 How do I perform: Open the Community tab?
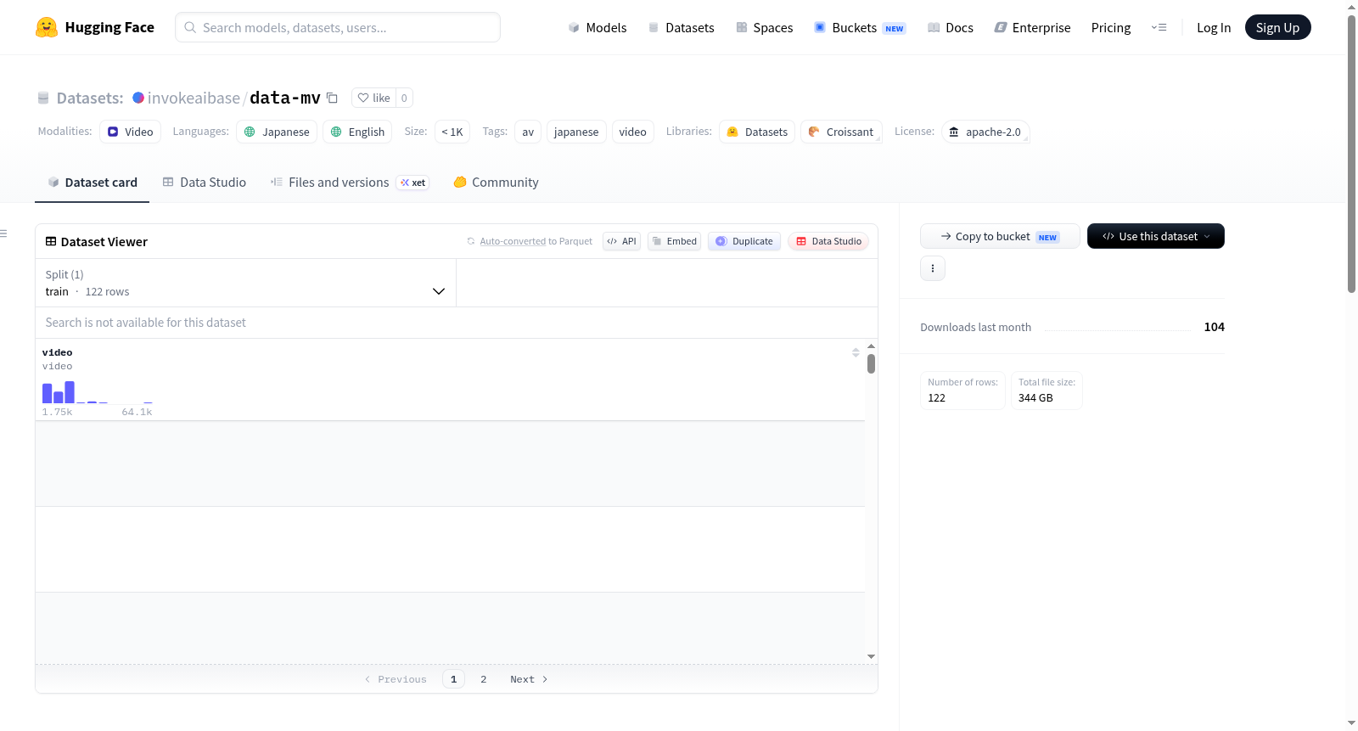[x=497, y=183]
